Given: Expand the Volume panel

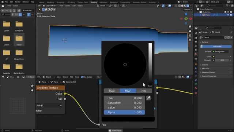Looking at the screenshot, I should (x=205, y=65).
